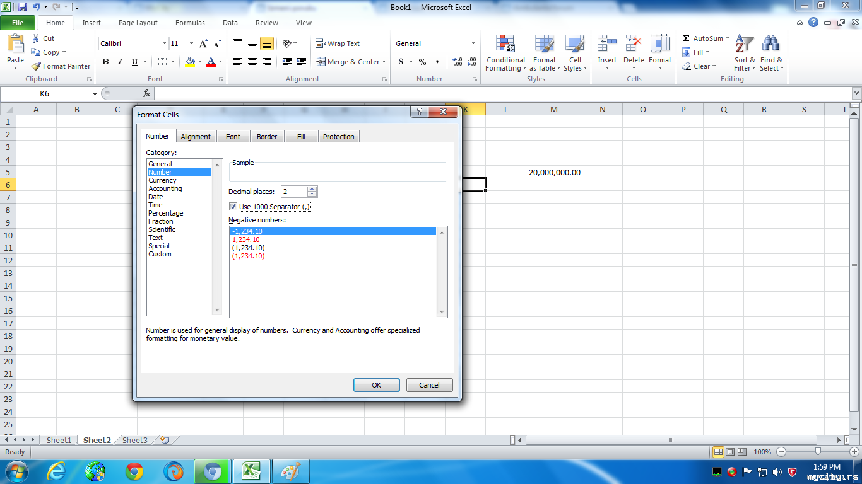Open Firefox from the taskbar

pos(173,471)
